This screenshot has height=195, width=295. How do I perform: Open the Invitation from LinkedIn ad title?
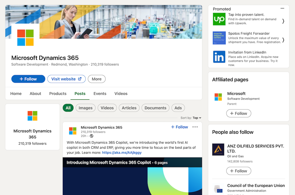click(x=247, y=52)
